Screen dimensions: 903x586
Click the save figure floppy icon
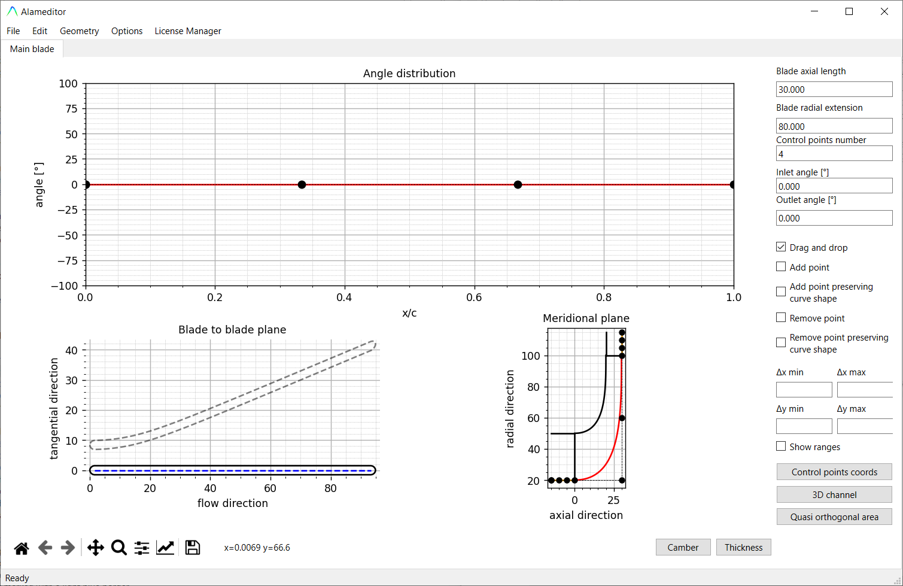click(192, 548)
